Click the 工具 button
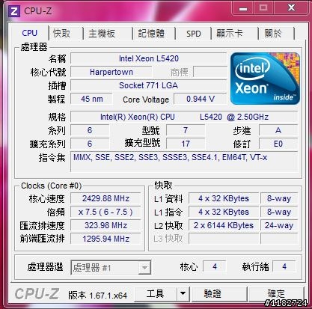This screenshot has width=312, height=309. click(x=156, y=293)
